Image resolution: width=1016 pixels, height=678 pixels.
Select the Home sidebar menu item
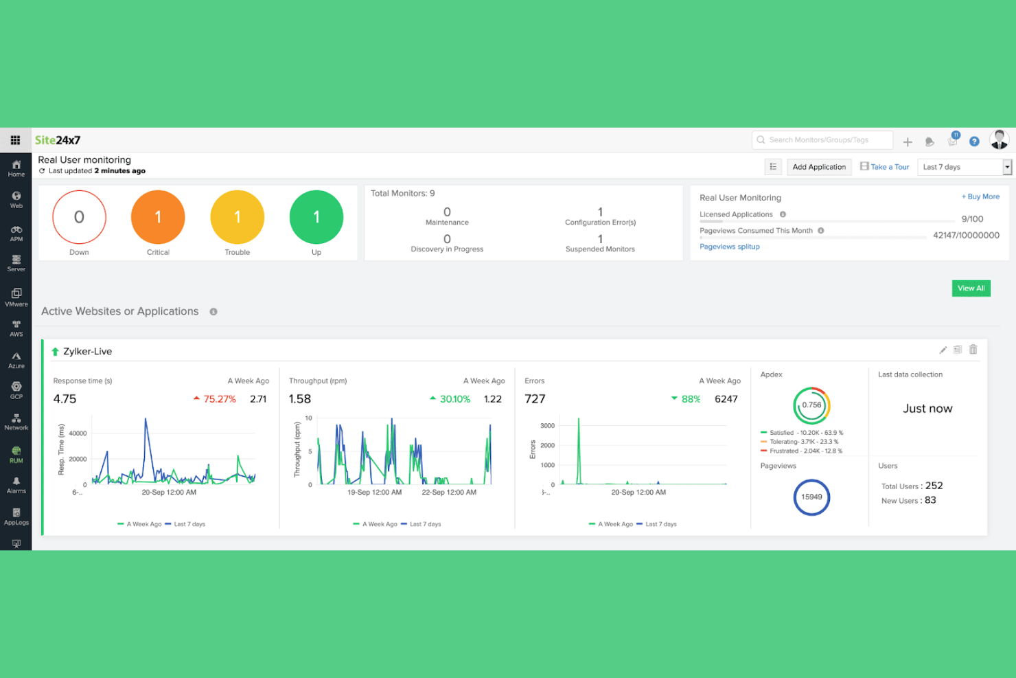click(x=16, y=168)
